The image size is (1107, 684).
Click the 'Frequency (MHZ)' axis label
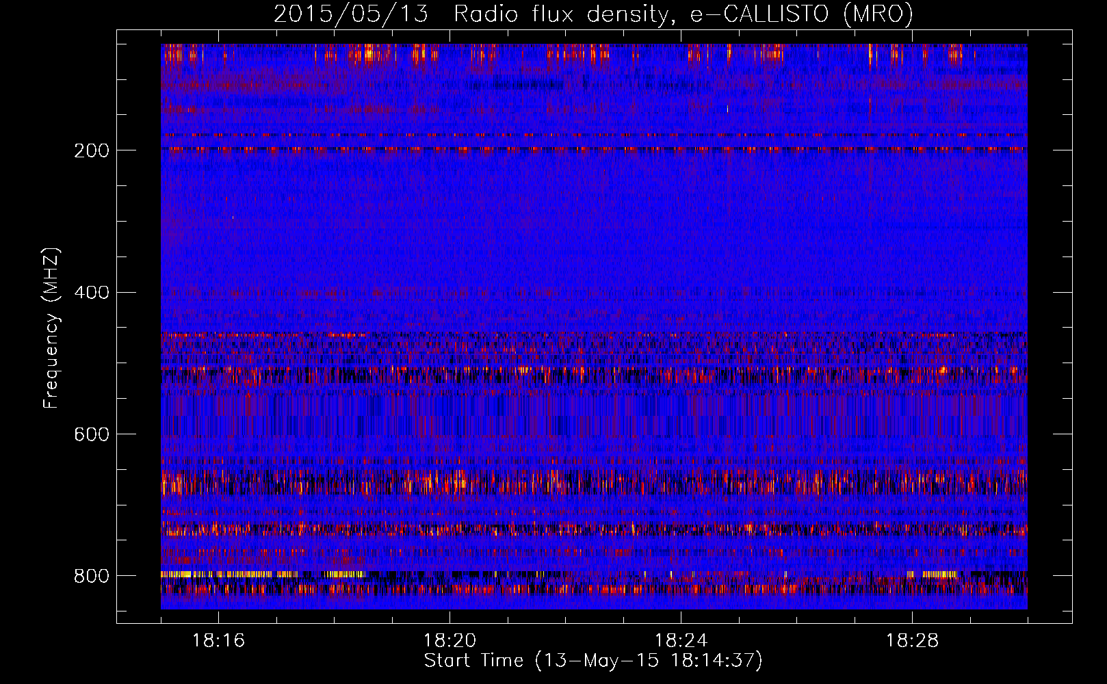(x=51, y=328)
